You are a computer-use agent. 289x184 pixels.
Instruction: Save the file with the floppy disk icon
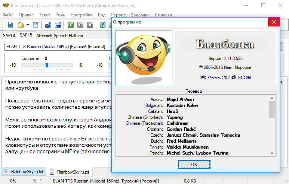click(36, 25)
